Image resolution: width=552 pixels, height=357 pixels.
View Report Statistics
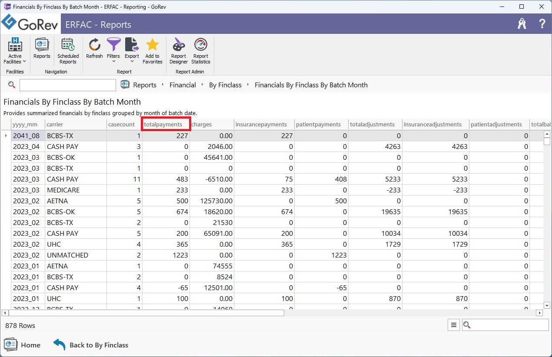(201, 51)
